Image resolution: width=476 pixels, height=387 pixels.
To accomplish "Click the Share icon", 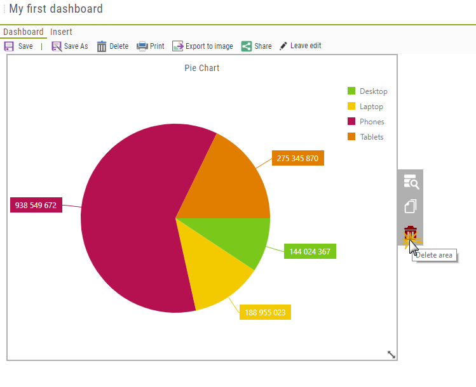I will click(x=247, y=46).
